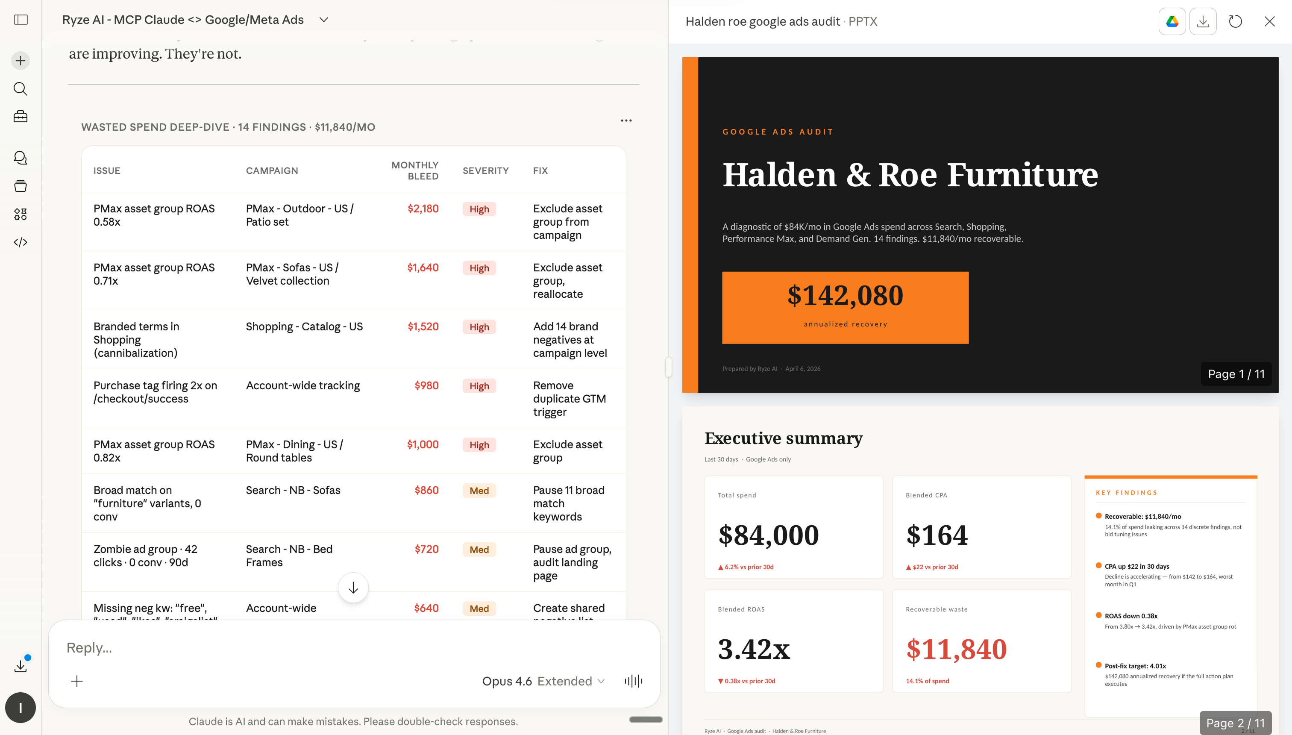1292x735 pixels.
Task: Toggle the sidebar panel icon
Action: point(21,20)
